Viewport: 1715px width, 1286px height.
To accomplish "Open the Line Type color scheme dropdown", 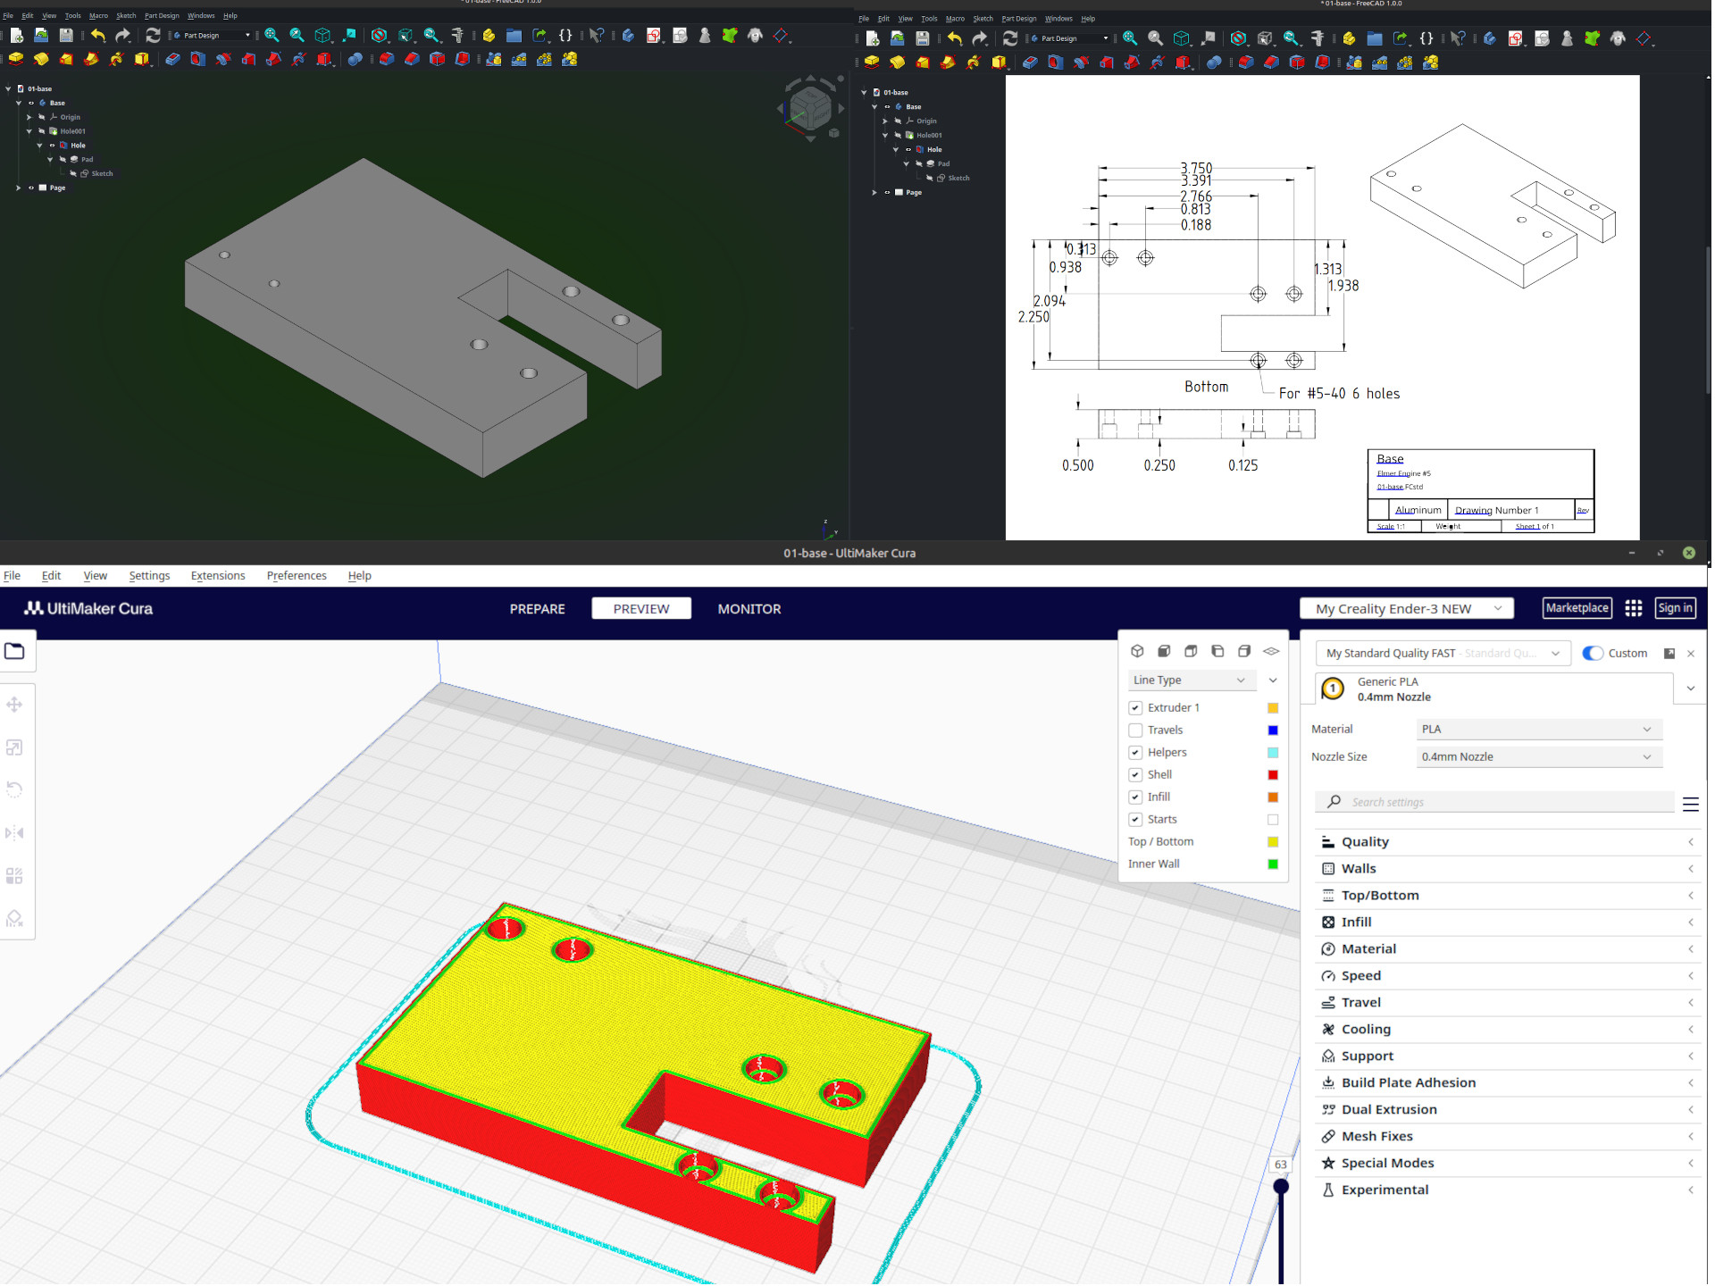I will tap(1192, 681).
